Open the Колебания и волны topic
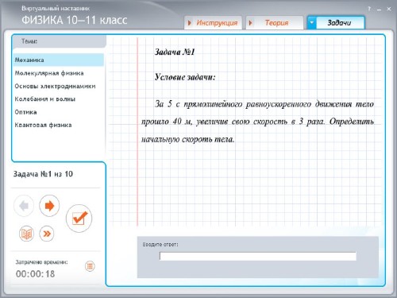Viewport: 397px width, 298px height. [45, 99]
